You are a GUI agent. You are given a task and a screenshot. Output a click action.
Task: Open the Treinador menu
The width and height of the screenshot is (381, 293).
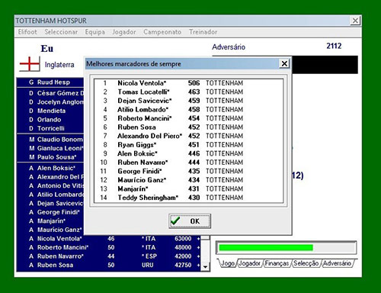tap(203, 32)
